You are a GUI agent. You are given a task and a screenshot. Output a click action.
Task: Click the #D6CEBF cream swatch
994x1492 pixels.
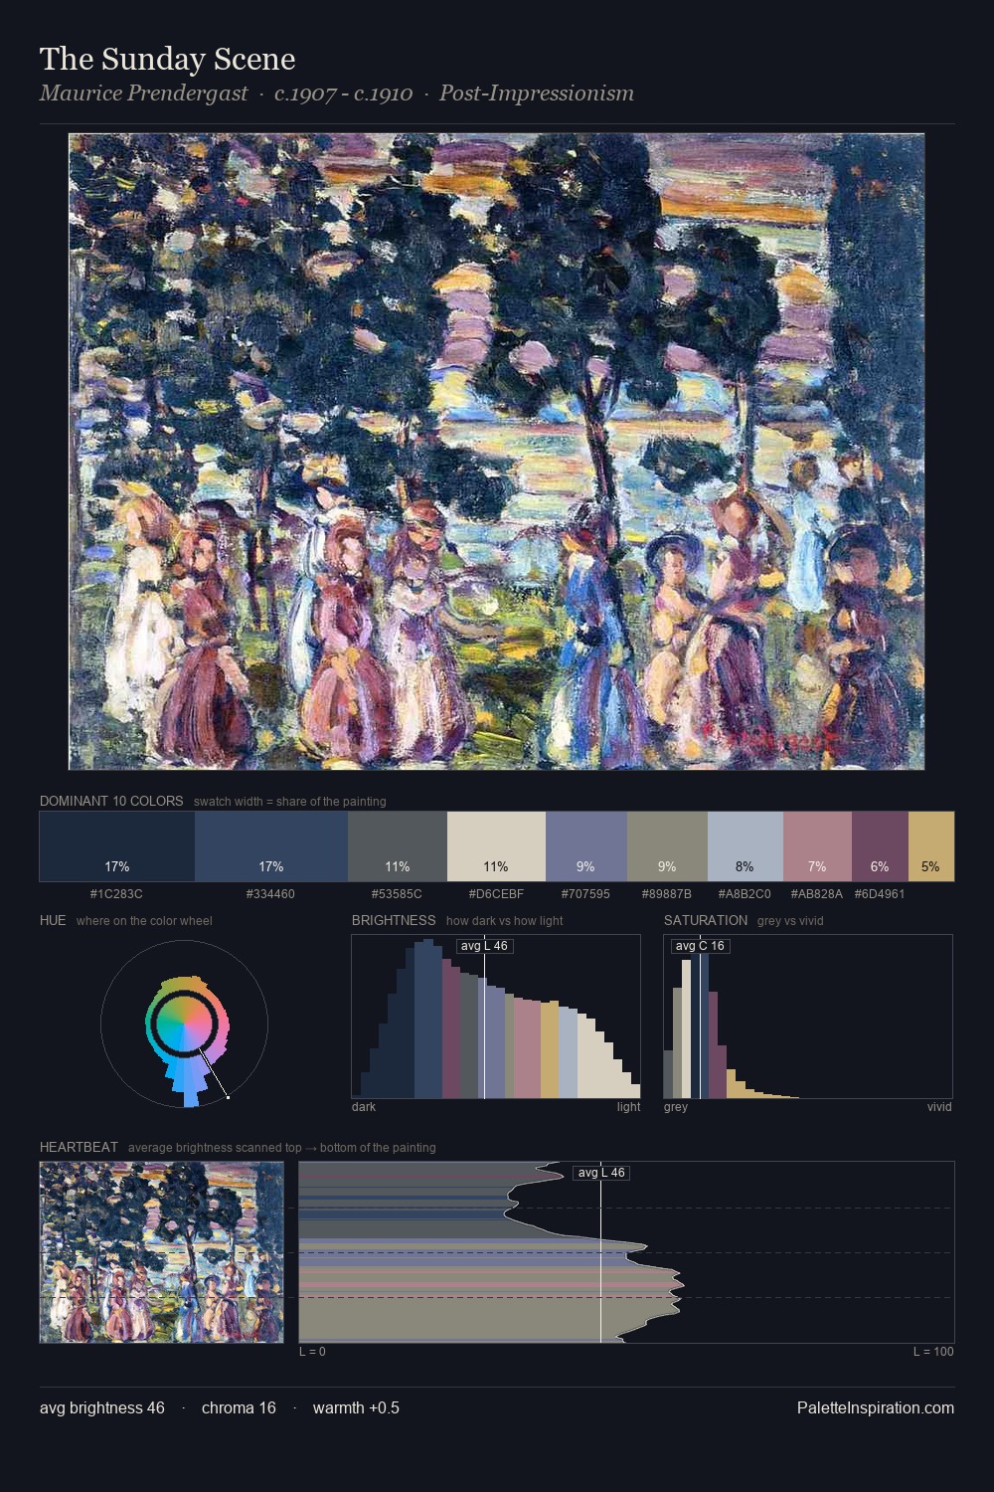coord(496,846)
